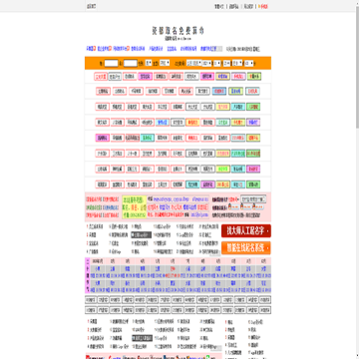Open the gender dropdown beside the name inputs
The height and width of the screenshot is (359, 359).
[x=149, y=63]
